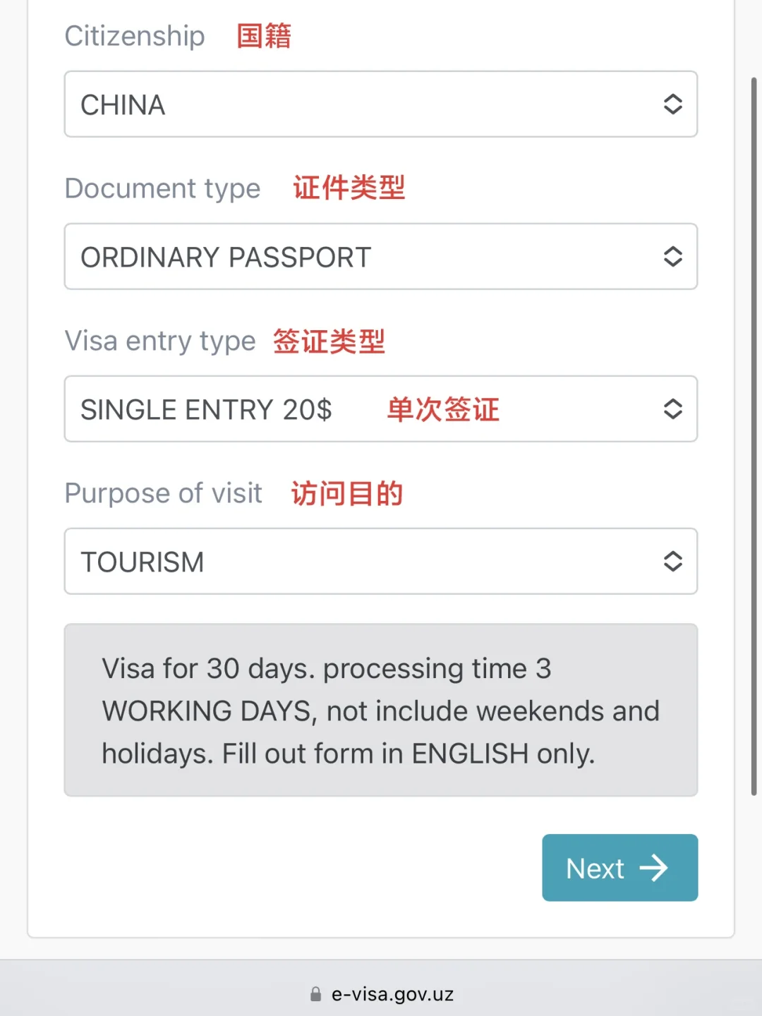Screen dimensions: 762x1016
Task: Click the up-down chevron in Citizenship field
Action: 672,104
